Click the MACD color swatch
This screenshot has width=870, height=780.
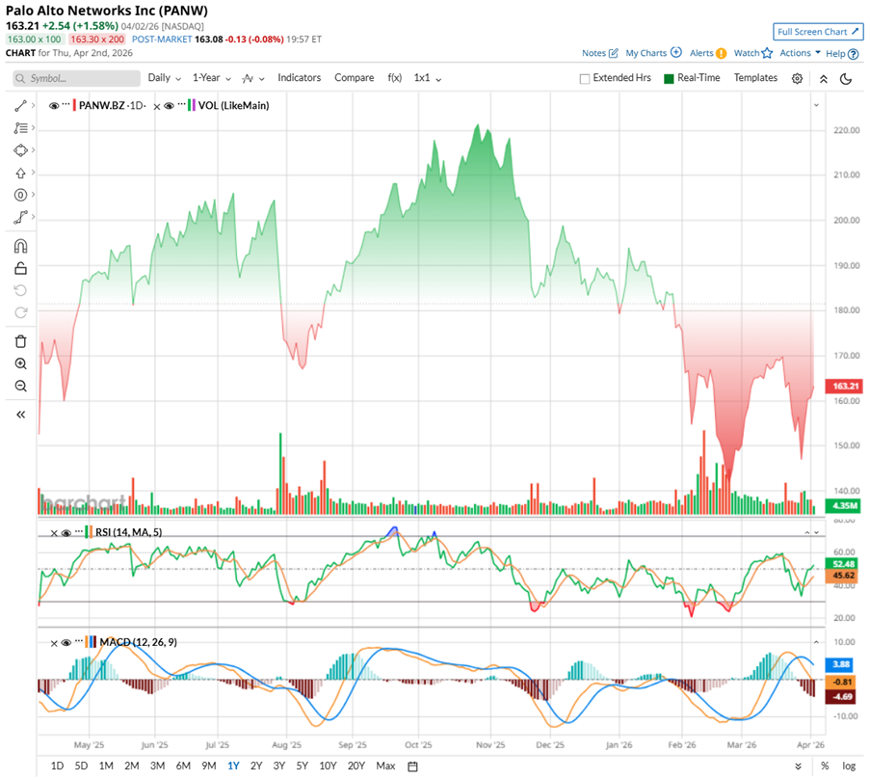click(x=91, y=642)
